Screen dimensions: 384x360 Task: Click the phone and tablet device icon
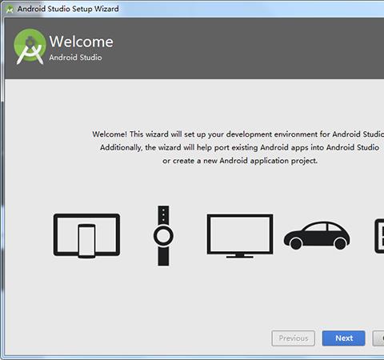point(86,235)
